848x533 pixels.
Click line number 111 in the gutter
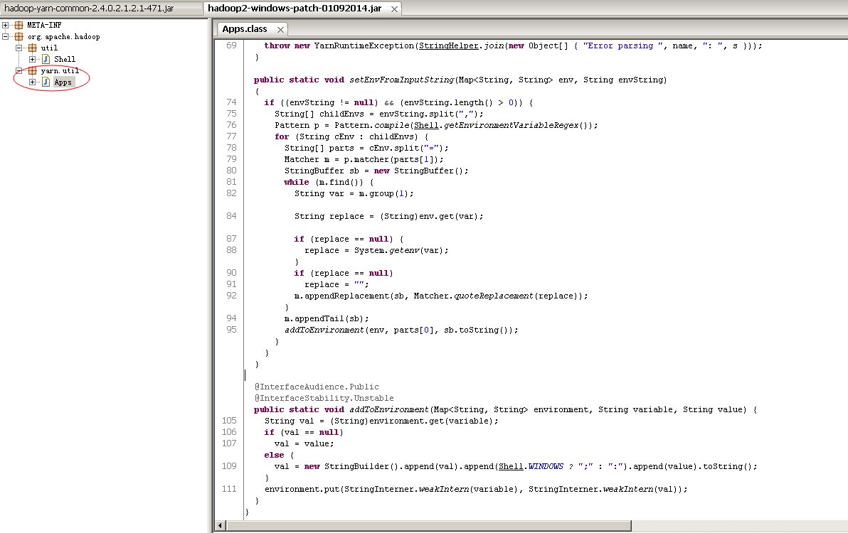tap(229, 489)
